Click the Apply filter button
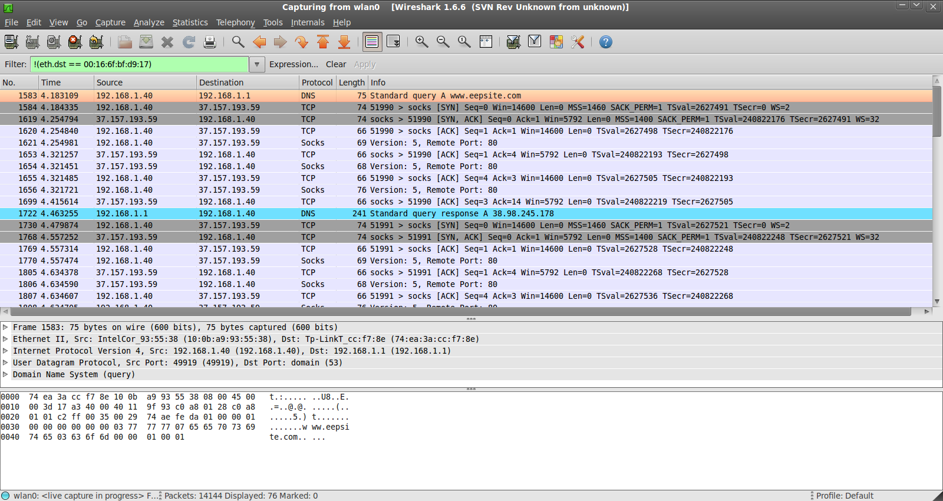Viewport: 943px width, 501px height. pyautogui.click(x=365, y=64)
